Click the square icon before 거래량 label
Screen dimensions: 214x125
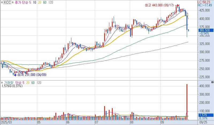pos(2,83)
